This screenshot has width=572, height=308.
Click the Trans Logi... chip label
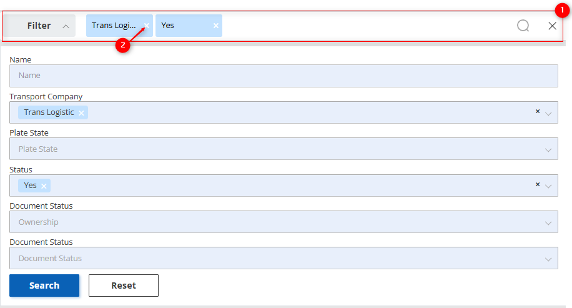coord(114,26)
